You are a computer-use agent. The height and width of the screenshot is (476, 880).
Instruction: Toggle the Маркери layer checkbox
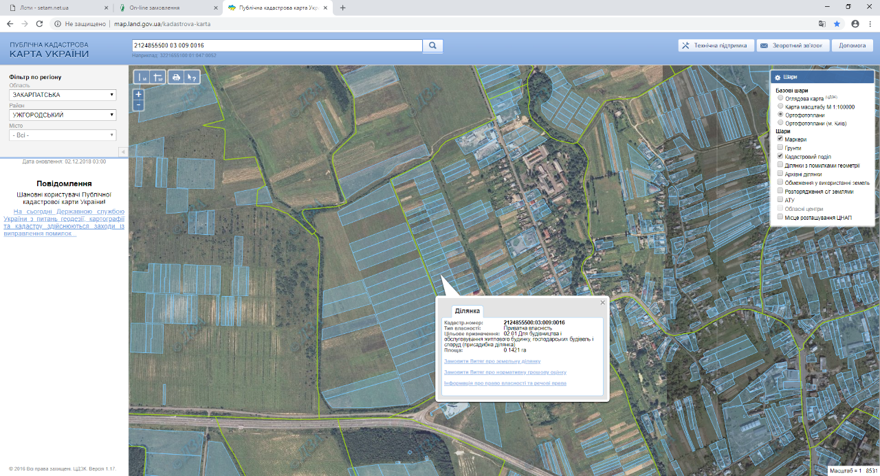click(780, 139)
